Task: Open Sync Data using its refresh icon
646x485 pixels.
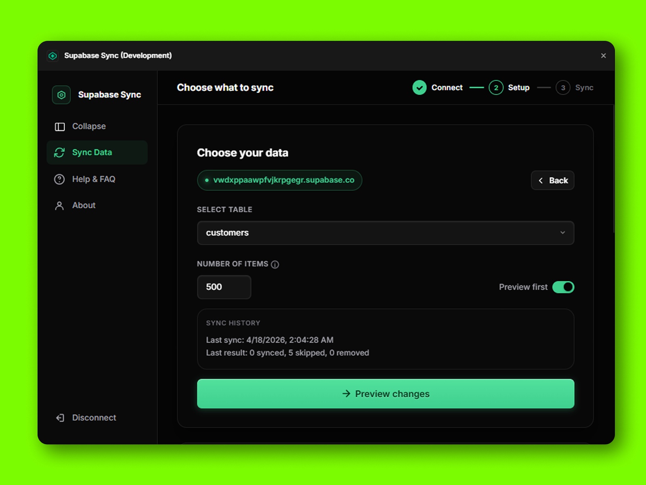Action: coord(60,152)
